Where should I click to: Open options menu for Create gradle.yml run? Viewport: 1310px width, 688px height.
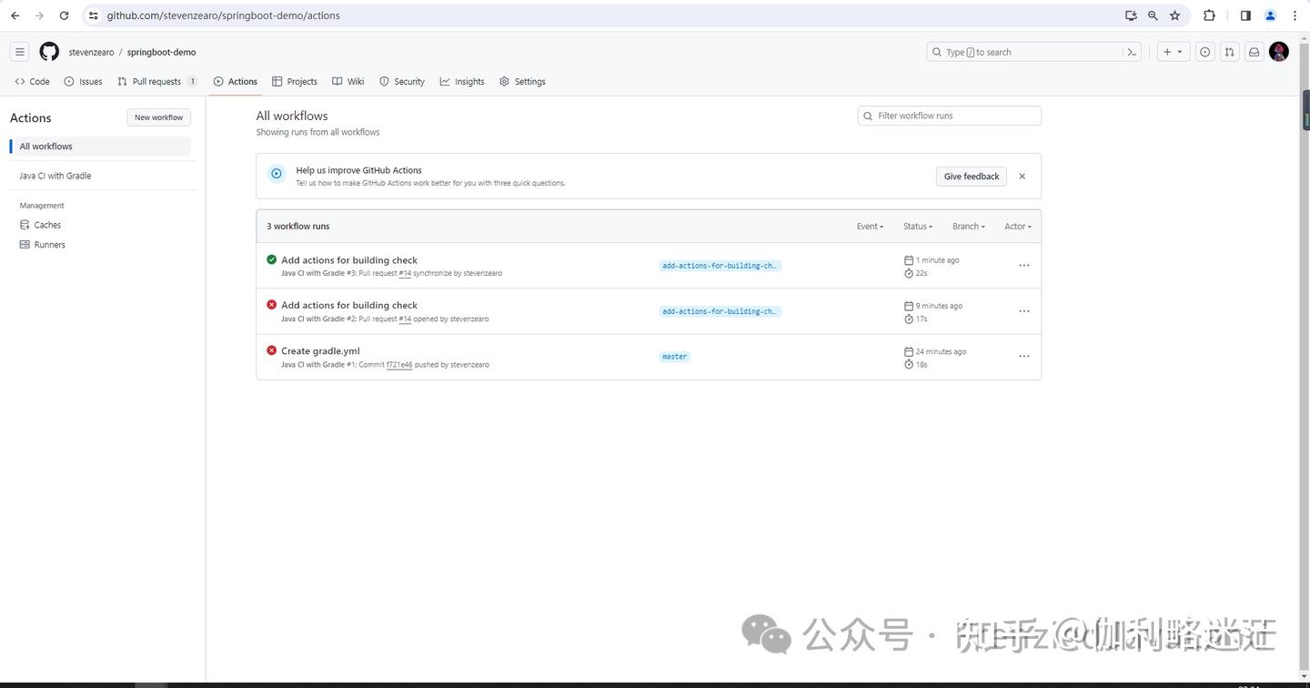(1023, 356)
